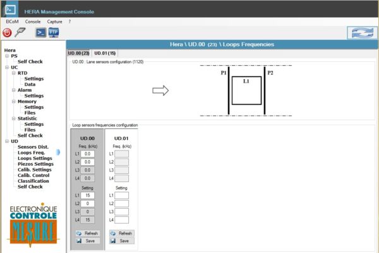This screenshot has height=253, width=379.
Task: Click the UD.01 column header
Action: coord(121,139)
